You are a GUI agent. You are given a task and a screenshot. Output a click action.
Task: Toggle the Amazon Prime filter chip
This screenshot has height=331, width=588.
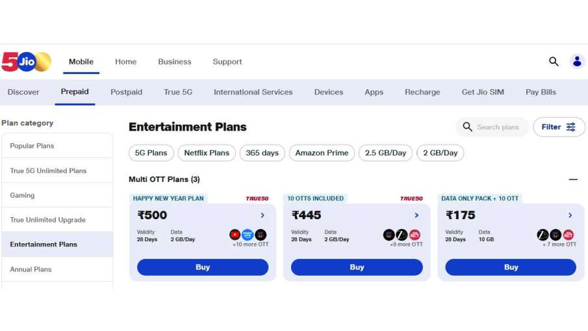pos(322,153)
